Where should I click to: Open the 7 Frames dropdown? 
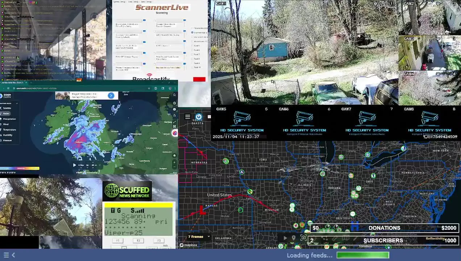click(x=199, y=237)
